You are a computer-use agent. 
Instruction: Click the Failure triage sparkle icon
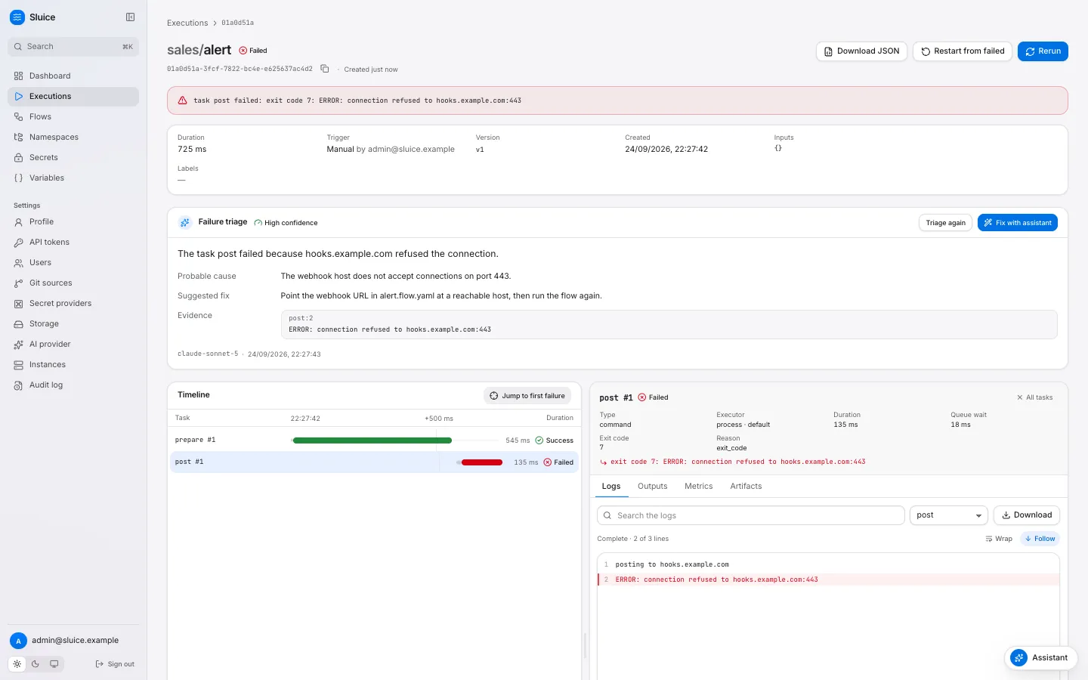tap(185, 222)
